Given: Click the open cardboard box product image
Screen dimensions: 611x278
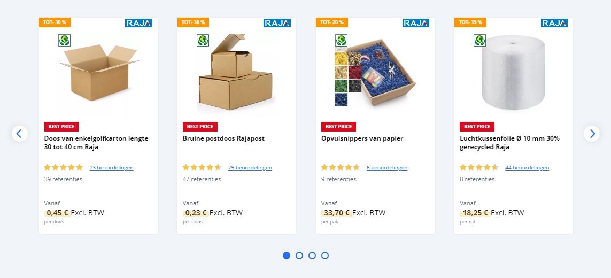Looking at the screenshot, I should click(98, 73).
